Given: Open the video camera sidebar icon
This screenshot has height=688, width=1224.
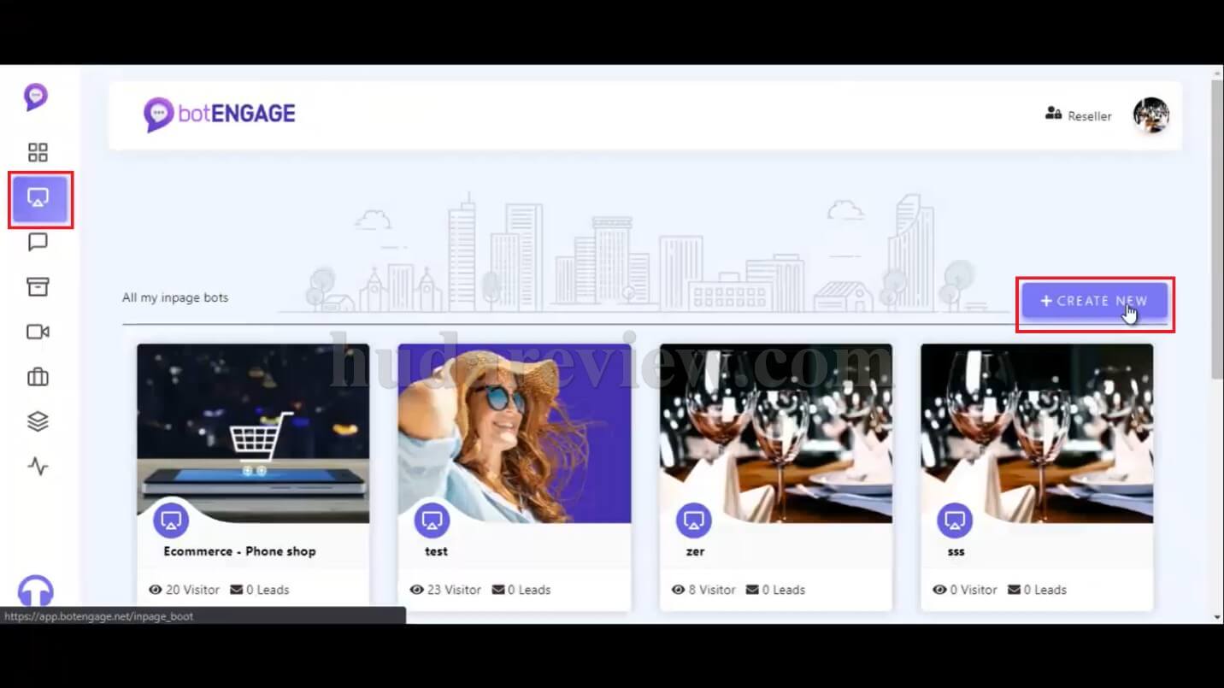Looking at the screenshot, I should tap(38, 332).
